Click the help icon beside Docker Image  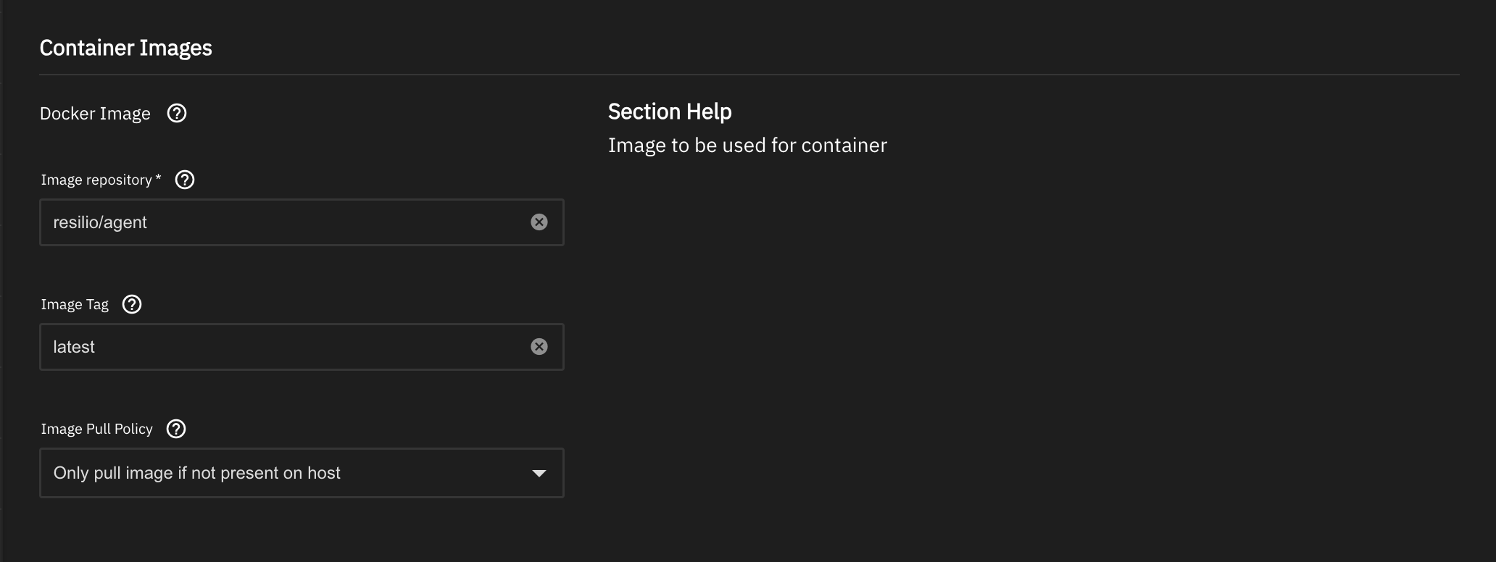point(177,114)
